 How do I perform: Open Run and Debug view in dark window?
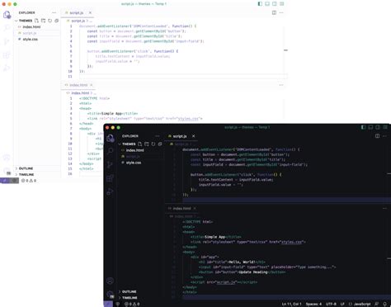click(110, 191)
